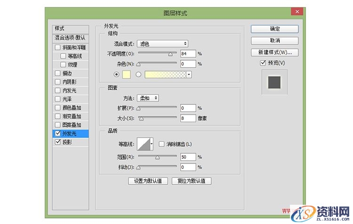Screen dimensions: 353x224
Task: Confirm with the 确定 button
Action: point(275,29)
